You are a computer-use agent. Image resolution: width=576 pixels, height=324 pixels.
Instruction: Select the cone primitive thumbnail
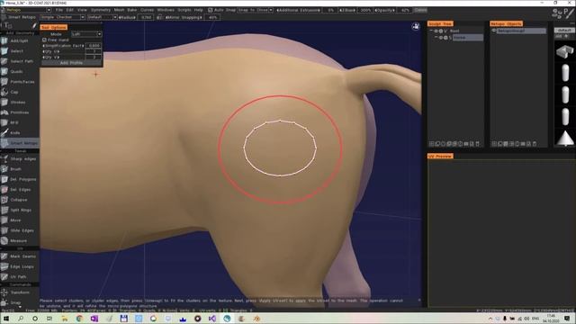pyautogui.click(x=565, y=138)
